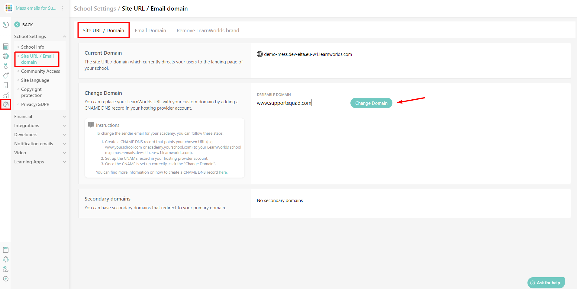Select Community Access in the settings menu
The height and width of the screenshot is (289, 577).
tap(40, 71)
